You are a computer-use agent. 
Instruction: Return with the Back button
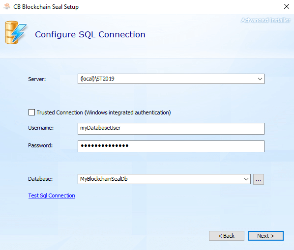pyautogui.click(x=227, y=236)
